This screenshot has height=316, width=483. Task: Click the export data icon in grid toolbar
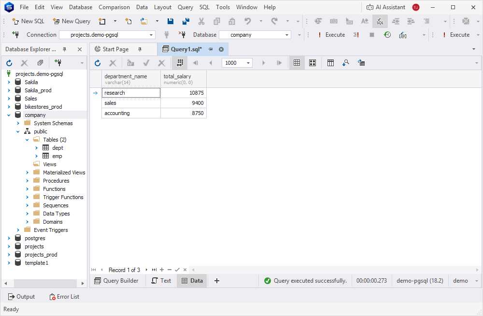361,63
